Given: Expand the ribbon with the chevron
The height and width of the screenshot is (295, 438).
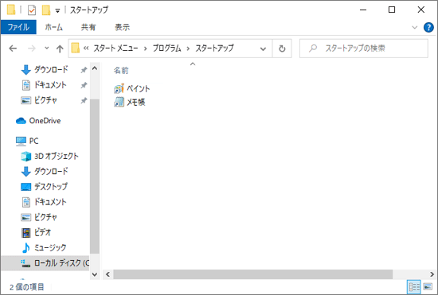Looking at the screenshot, I should point(415,27).
